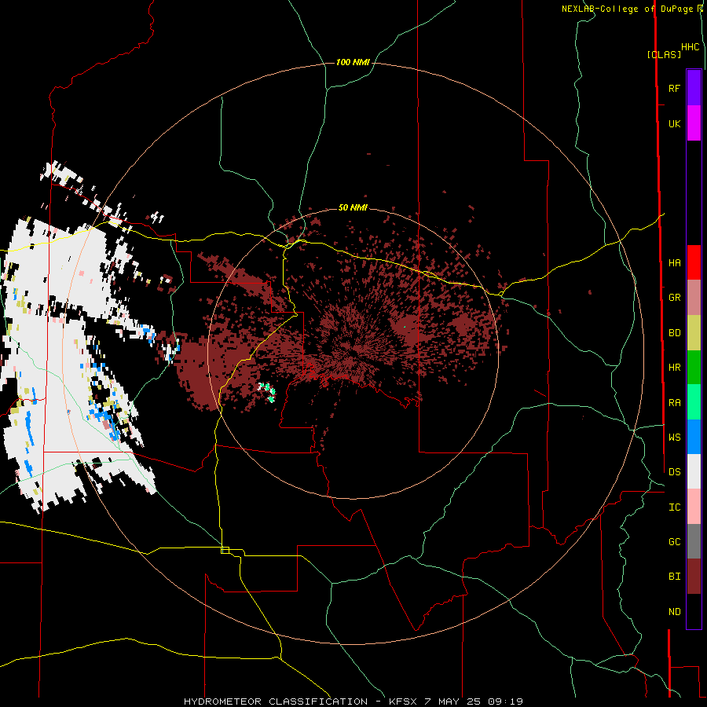Pick the light green RA legend swatch
This screenshot has height=707, width=707.
coord(694,402)
